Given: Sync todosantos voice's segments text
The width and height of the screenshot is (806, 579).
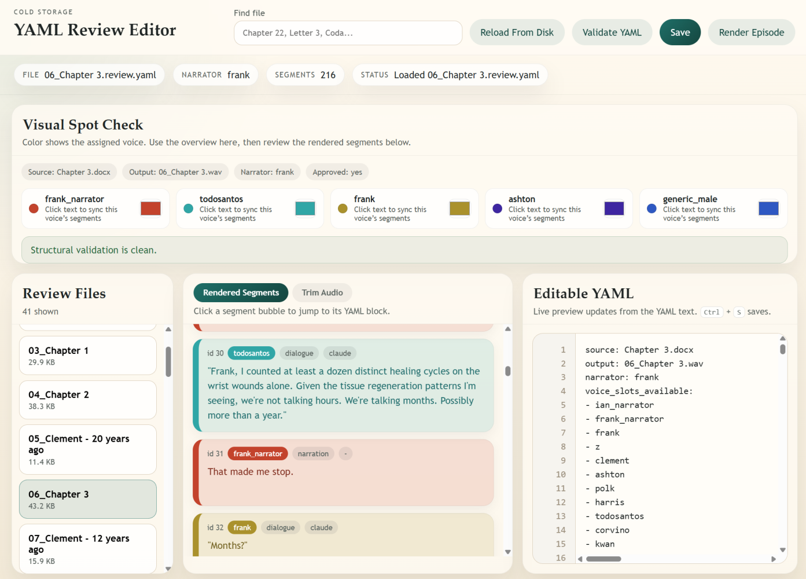Looking at the screenshot, I should (x=235, y=214).
